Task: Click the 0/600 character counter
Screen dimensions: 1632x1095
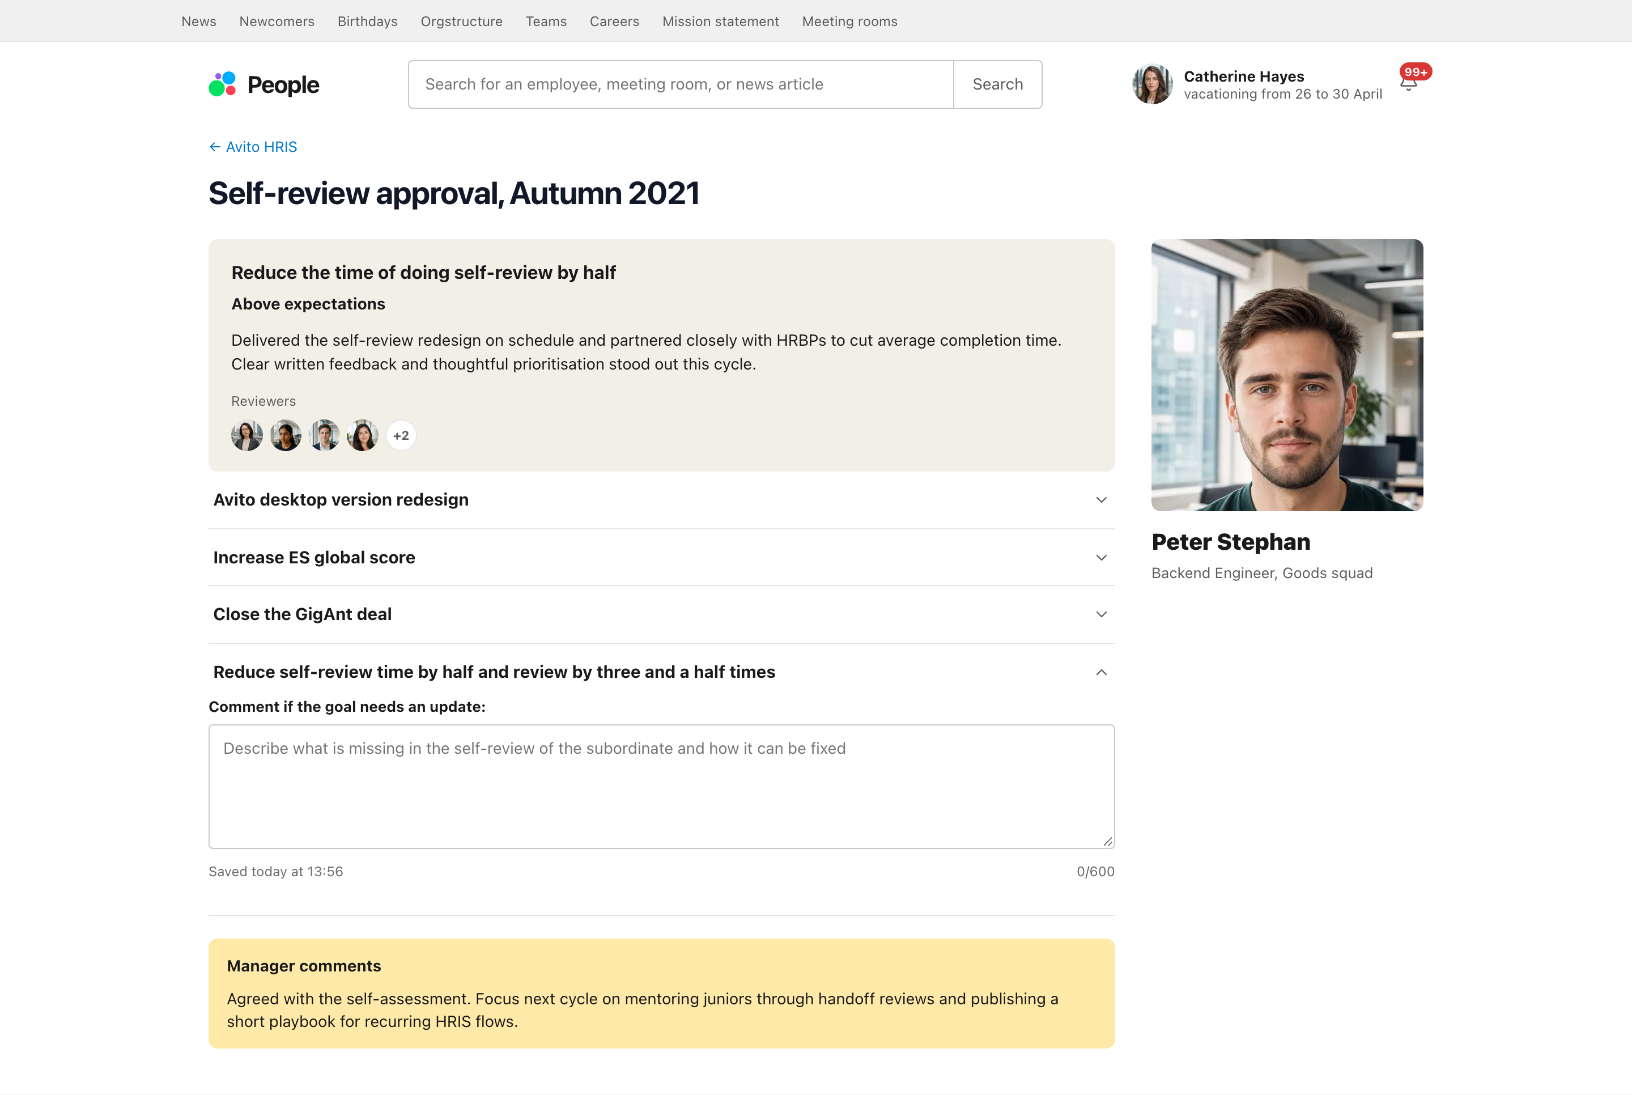Action: pos(1095,872)
